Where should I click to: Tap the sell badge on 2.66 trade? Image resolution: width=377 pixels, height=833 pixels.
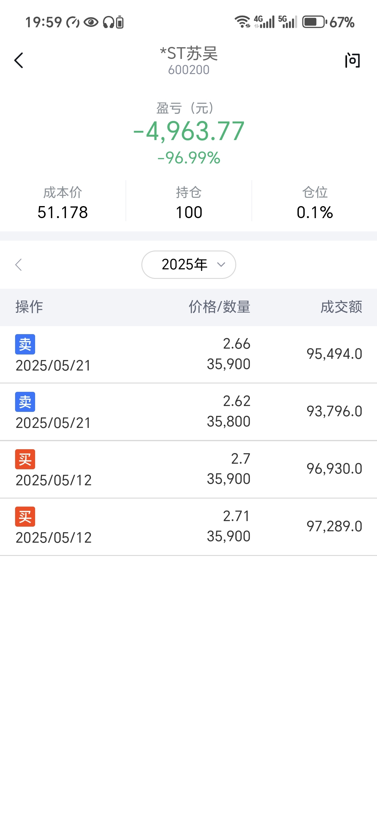tap(25, 344)
